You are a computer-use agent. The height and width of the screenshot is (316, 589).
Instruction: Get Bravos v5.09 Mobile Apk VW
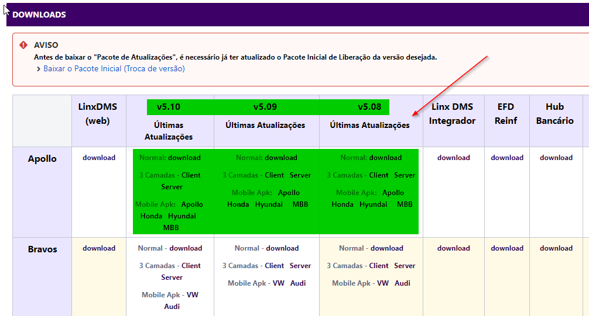(x=278, y=283)
